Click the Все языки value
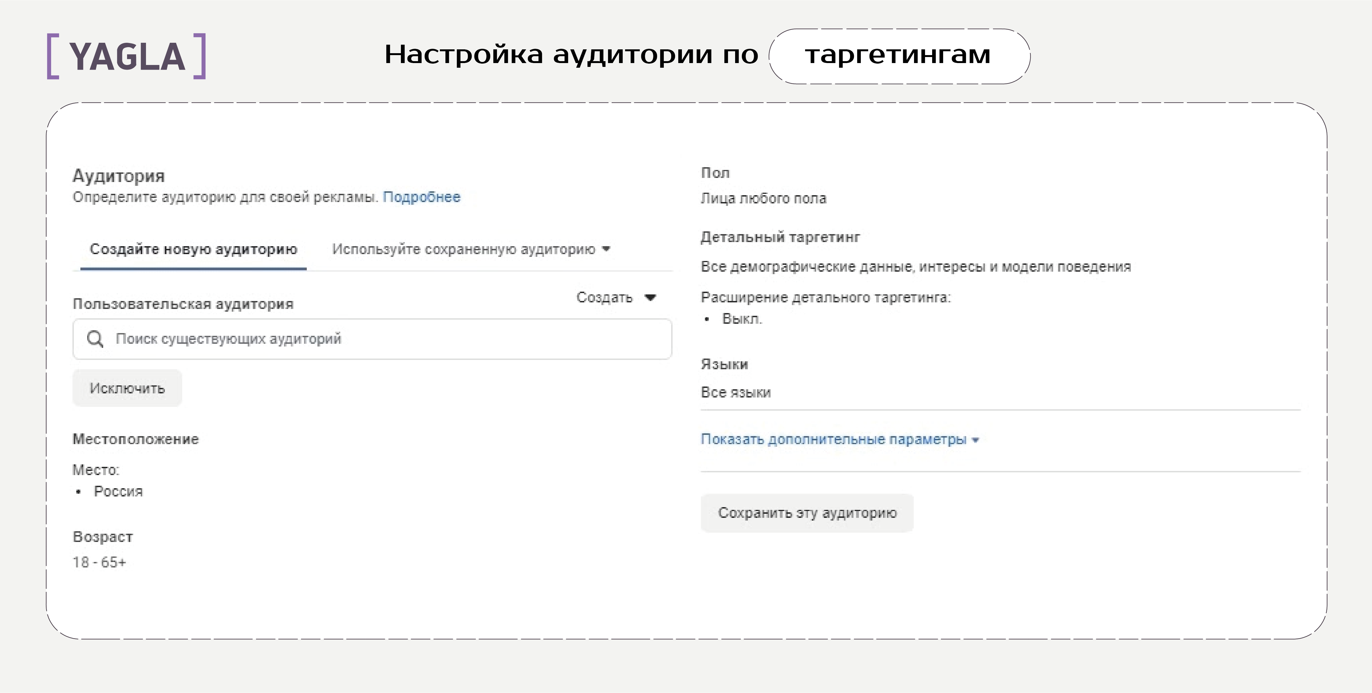The height and width of the screenshot is (693, 1372). 736,393
